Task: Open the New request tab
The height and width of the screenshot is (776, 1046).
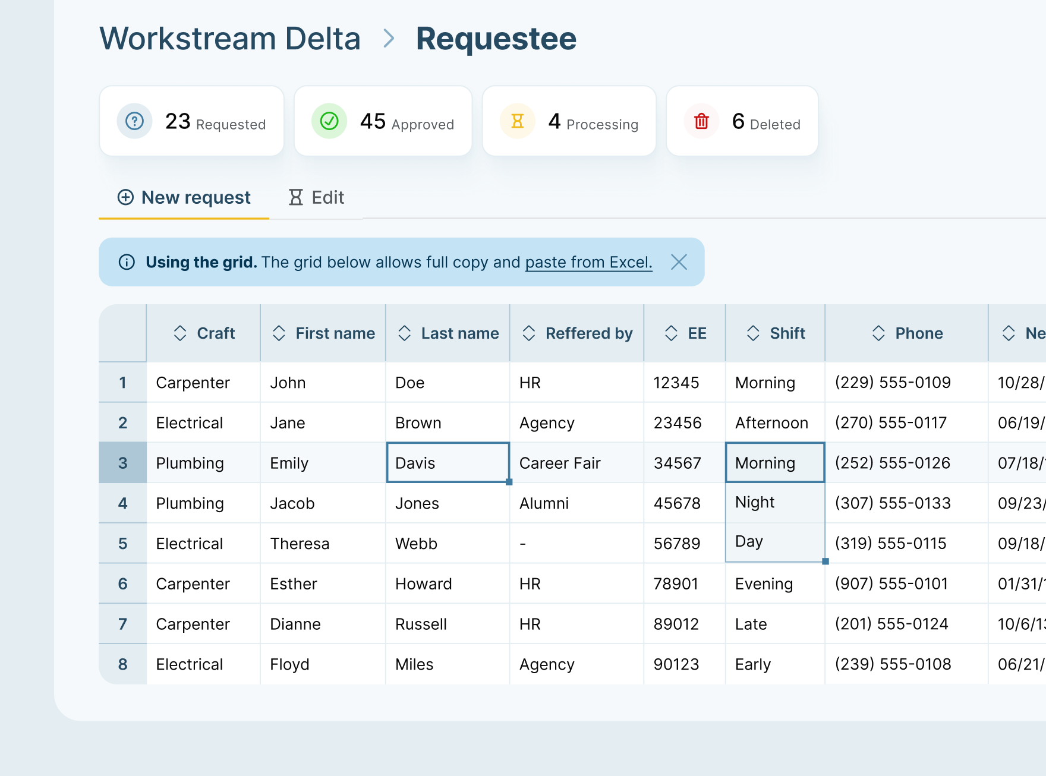Action: [184, 197]
